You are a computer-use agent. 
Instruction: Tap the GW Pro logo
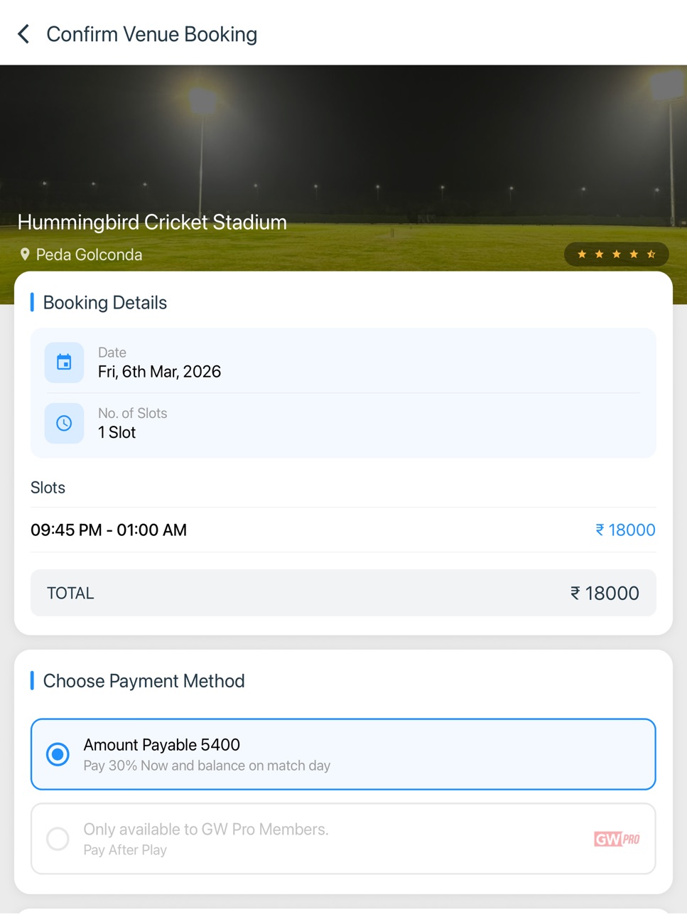(x=617, y=839)
